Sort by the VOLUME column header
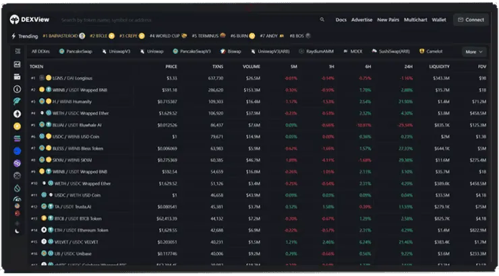Screen dimensions: 499x276 coord(252,67)
